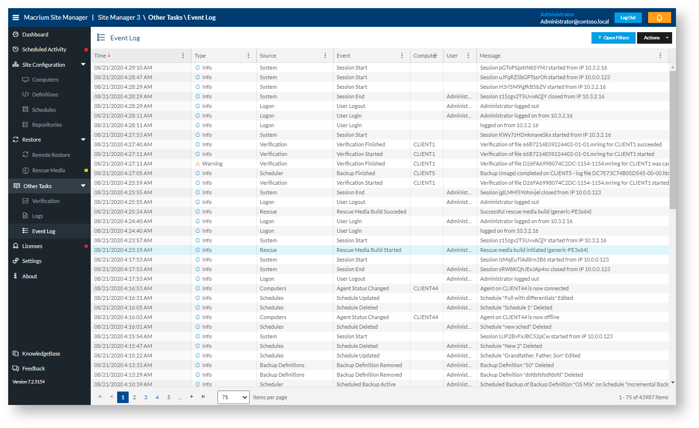The image size is (699, 428).
Task: Click the notification bell icon
Action: (x=659, y=18)
